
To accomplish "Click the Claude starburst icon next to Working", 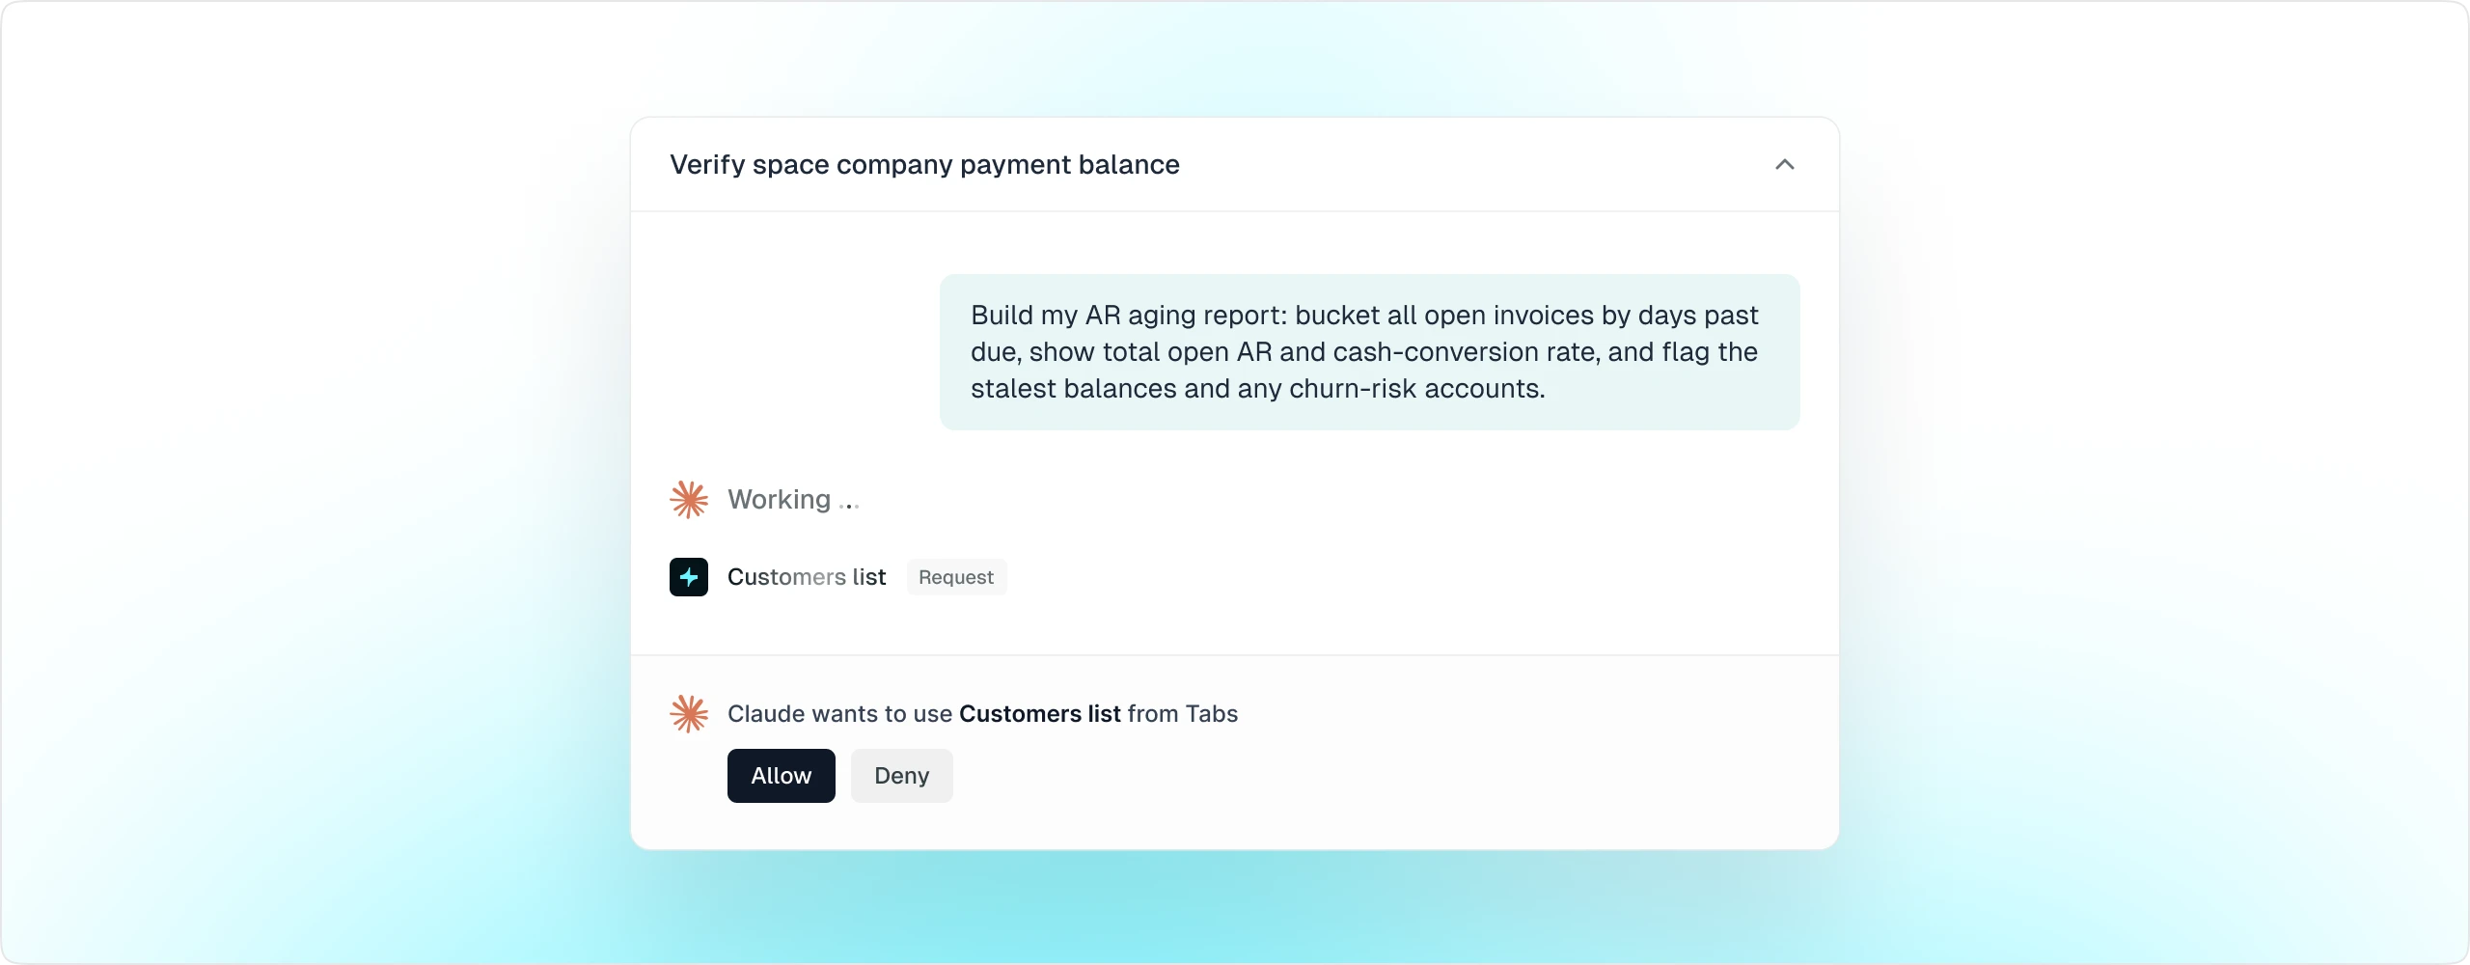I will click(689, 500).
